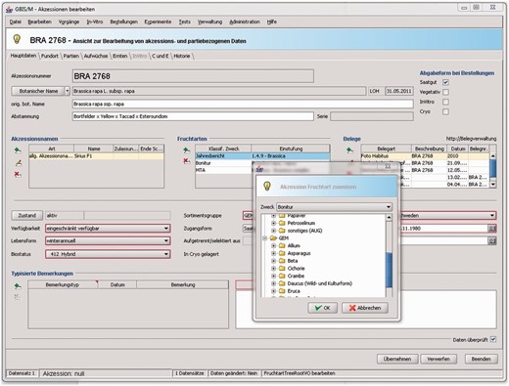Enable the InVitro checkbox
The width and height of the screenshot is (509, 386).
coord(445,102)
